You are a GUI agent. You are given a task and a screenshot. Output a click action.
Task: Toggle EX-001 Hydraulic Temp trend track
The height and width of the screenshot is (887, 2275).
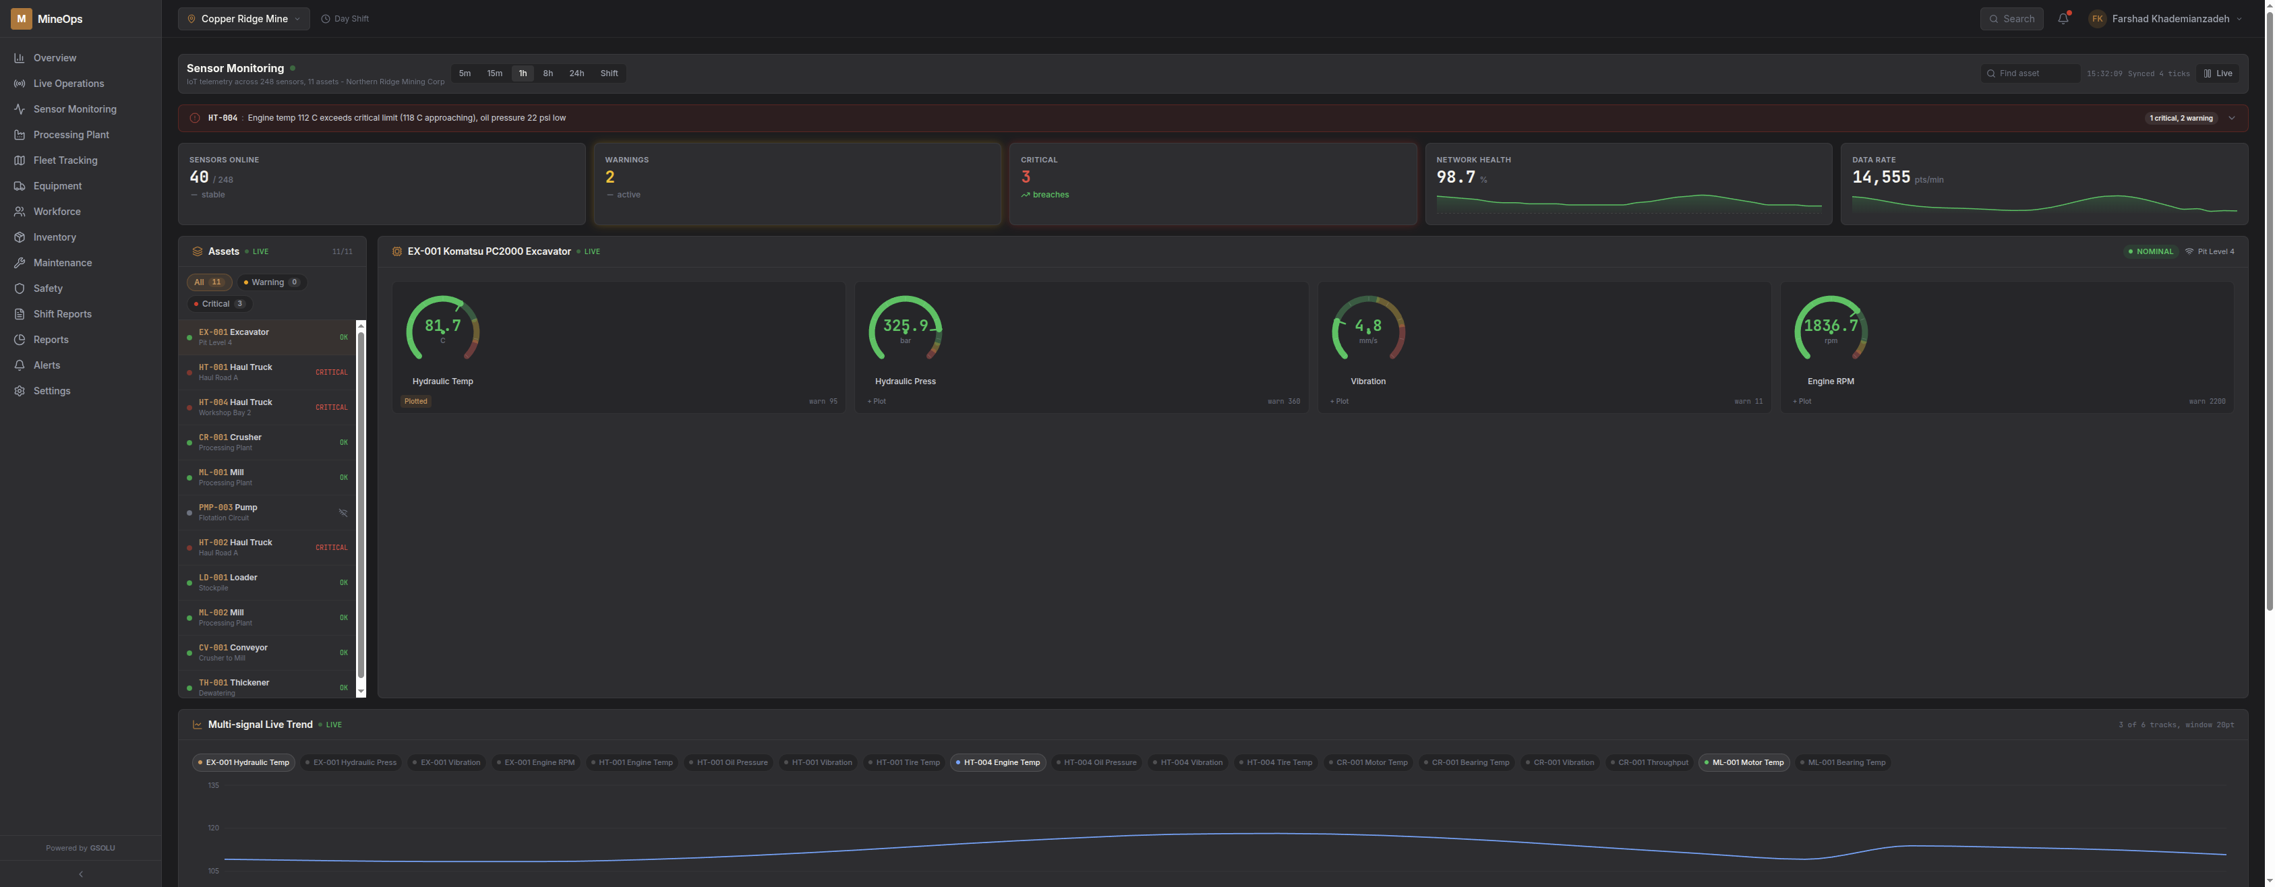pyautogui.click(x=244, y=762)
